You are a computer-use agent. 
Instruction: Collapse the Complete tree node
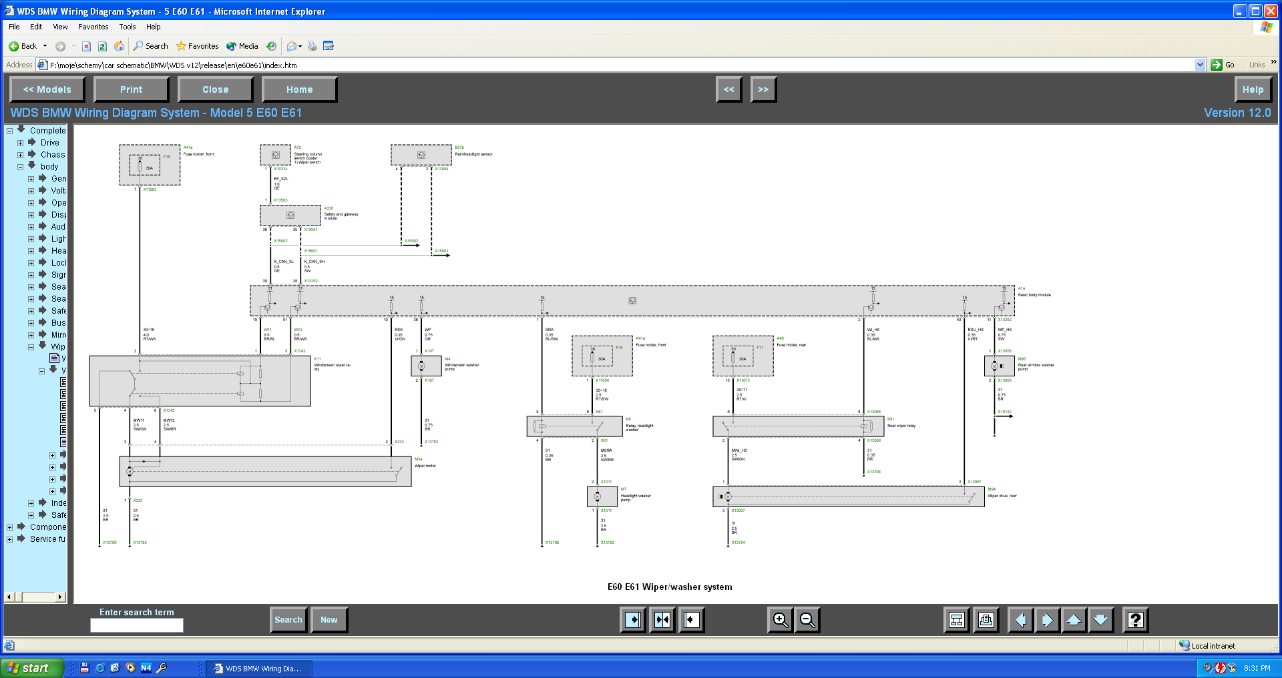pyautogui.click(x=10, y=131)
